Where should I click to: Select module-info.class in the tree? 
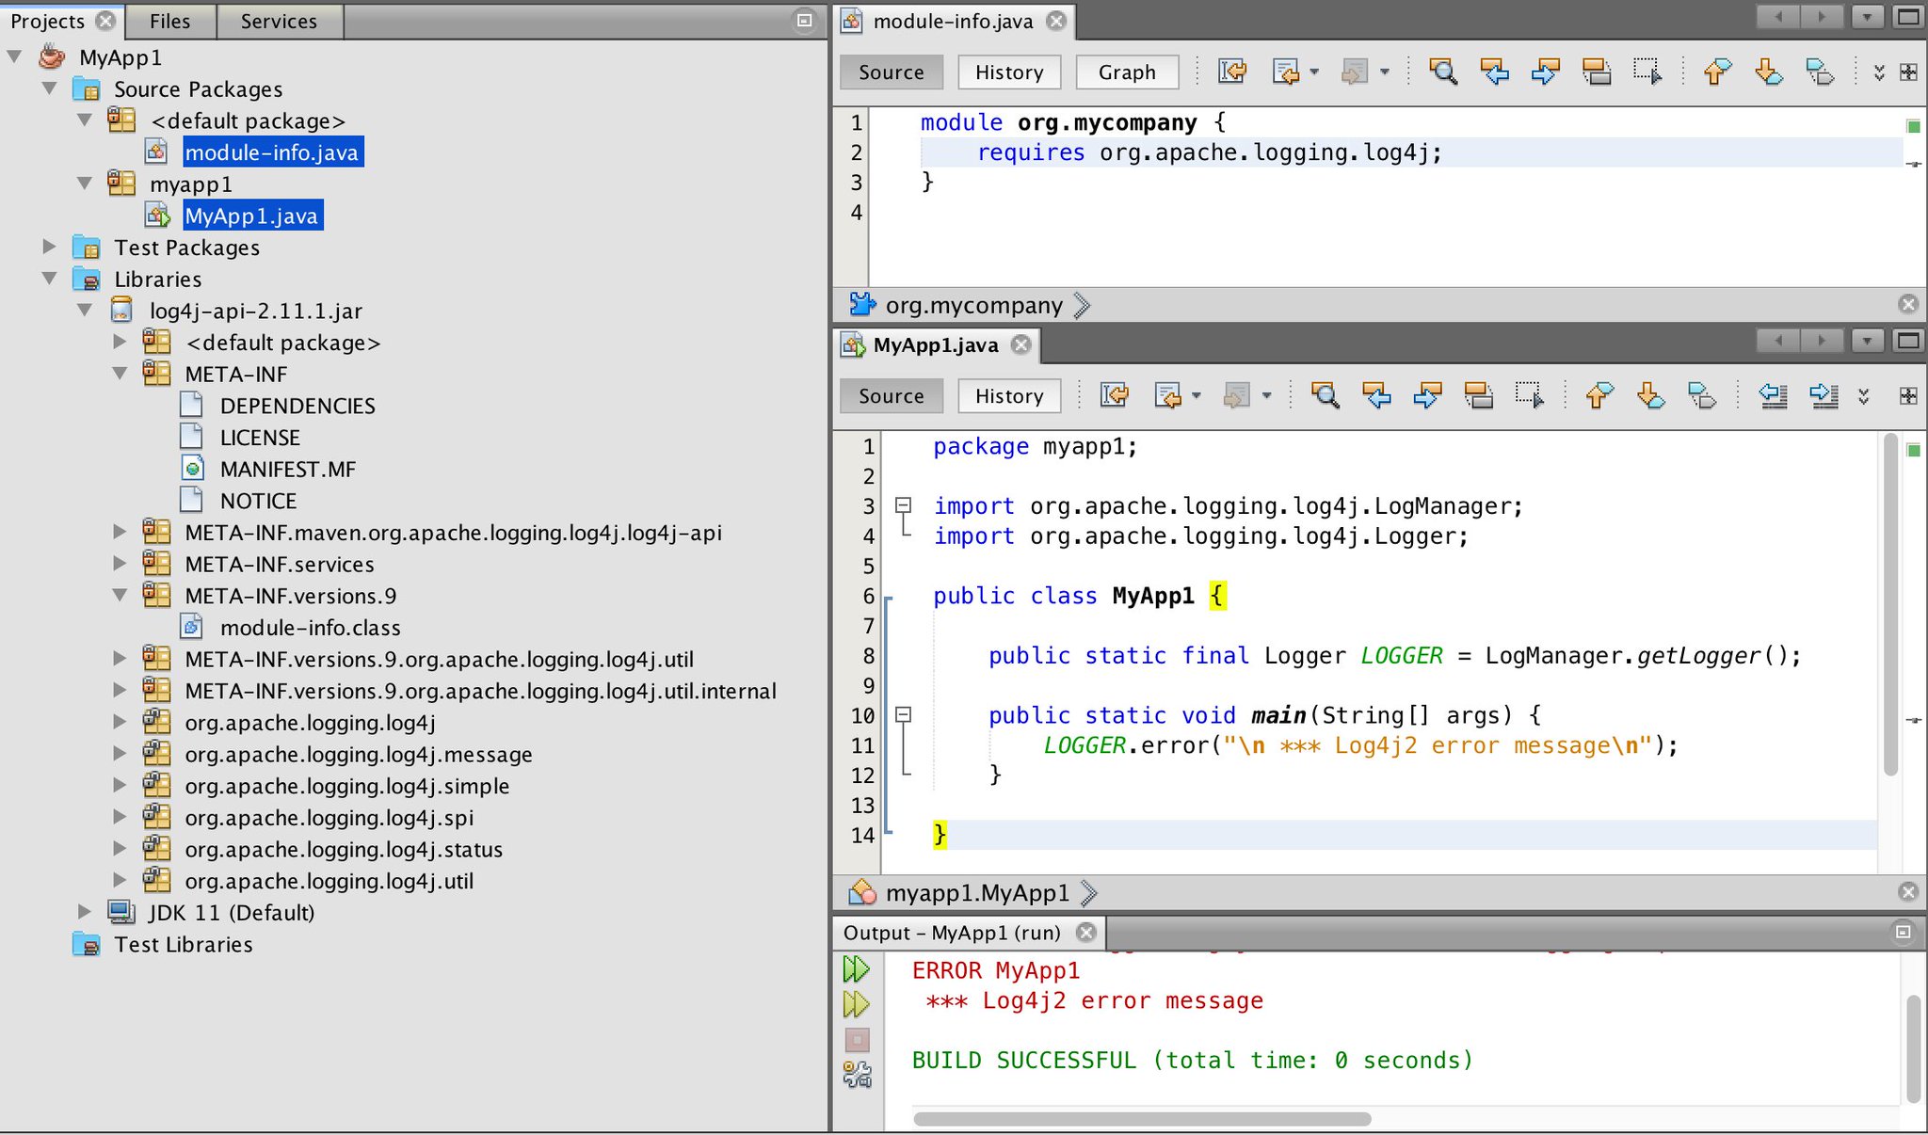(310, 628)
